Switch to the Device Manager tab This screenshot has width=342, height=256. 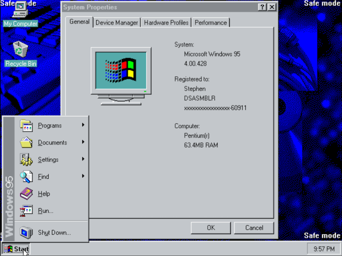(116, 22)
